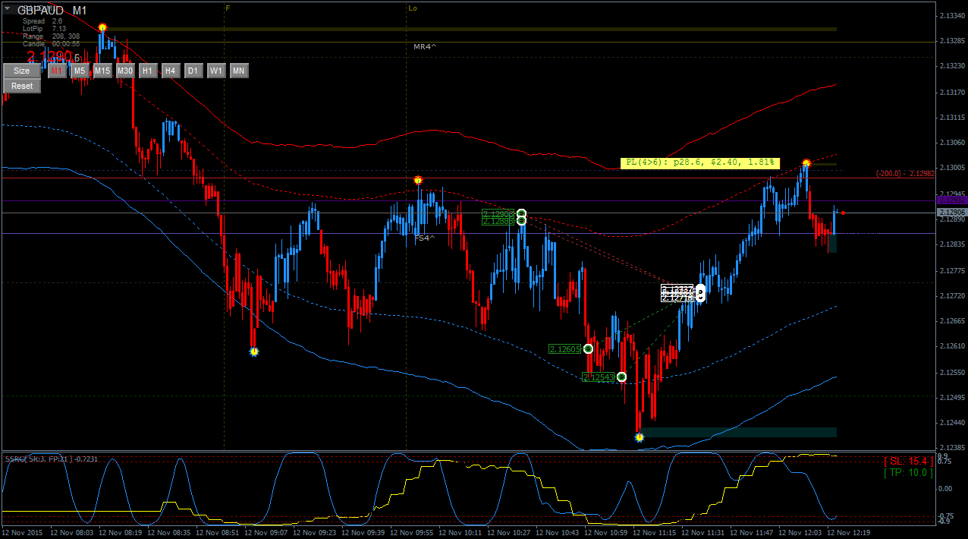Click the green TP: 10.0 label
968x539 pixels.
908,472
